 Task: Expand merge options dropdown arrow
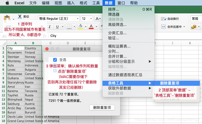click(184, 27)
